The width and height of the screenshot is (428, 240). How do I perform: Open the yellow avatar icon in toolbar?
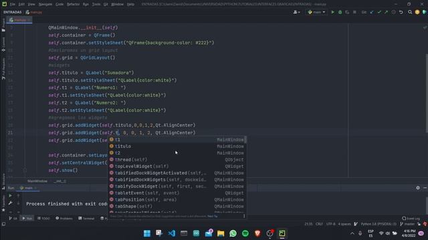pyautogui.click(x=417, y=12)
